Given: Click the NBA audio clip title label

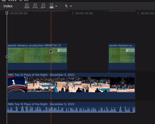Looking at the screenshot, I should tap(41, 104).
